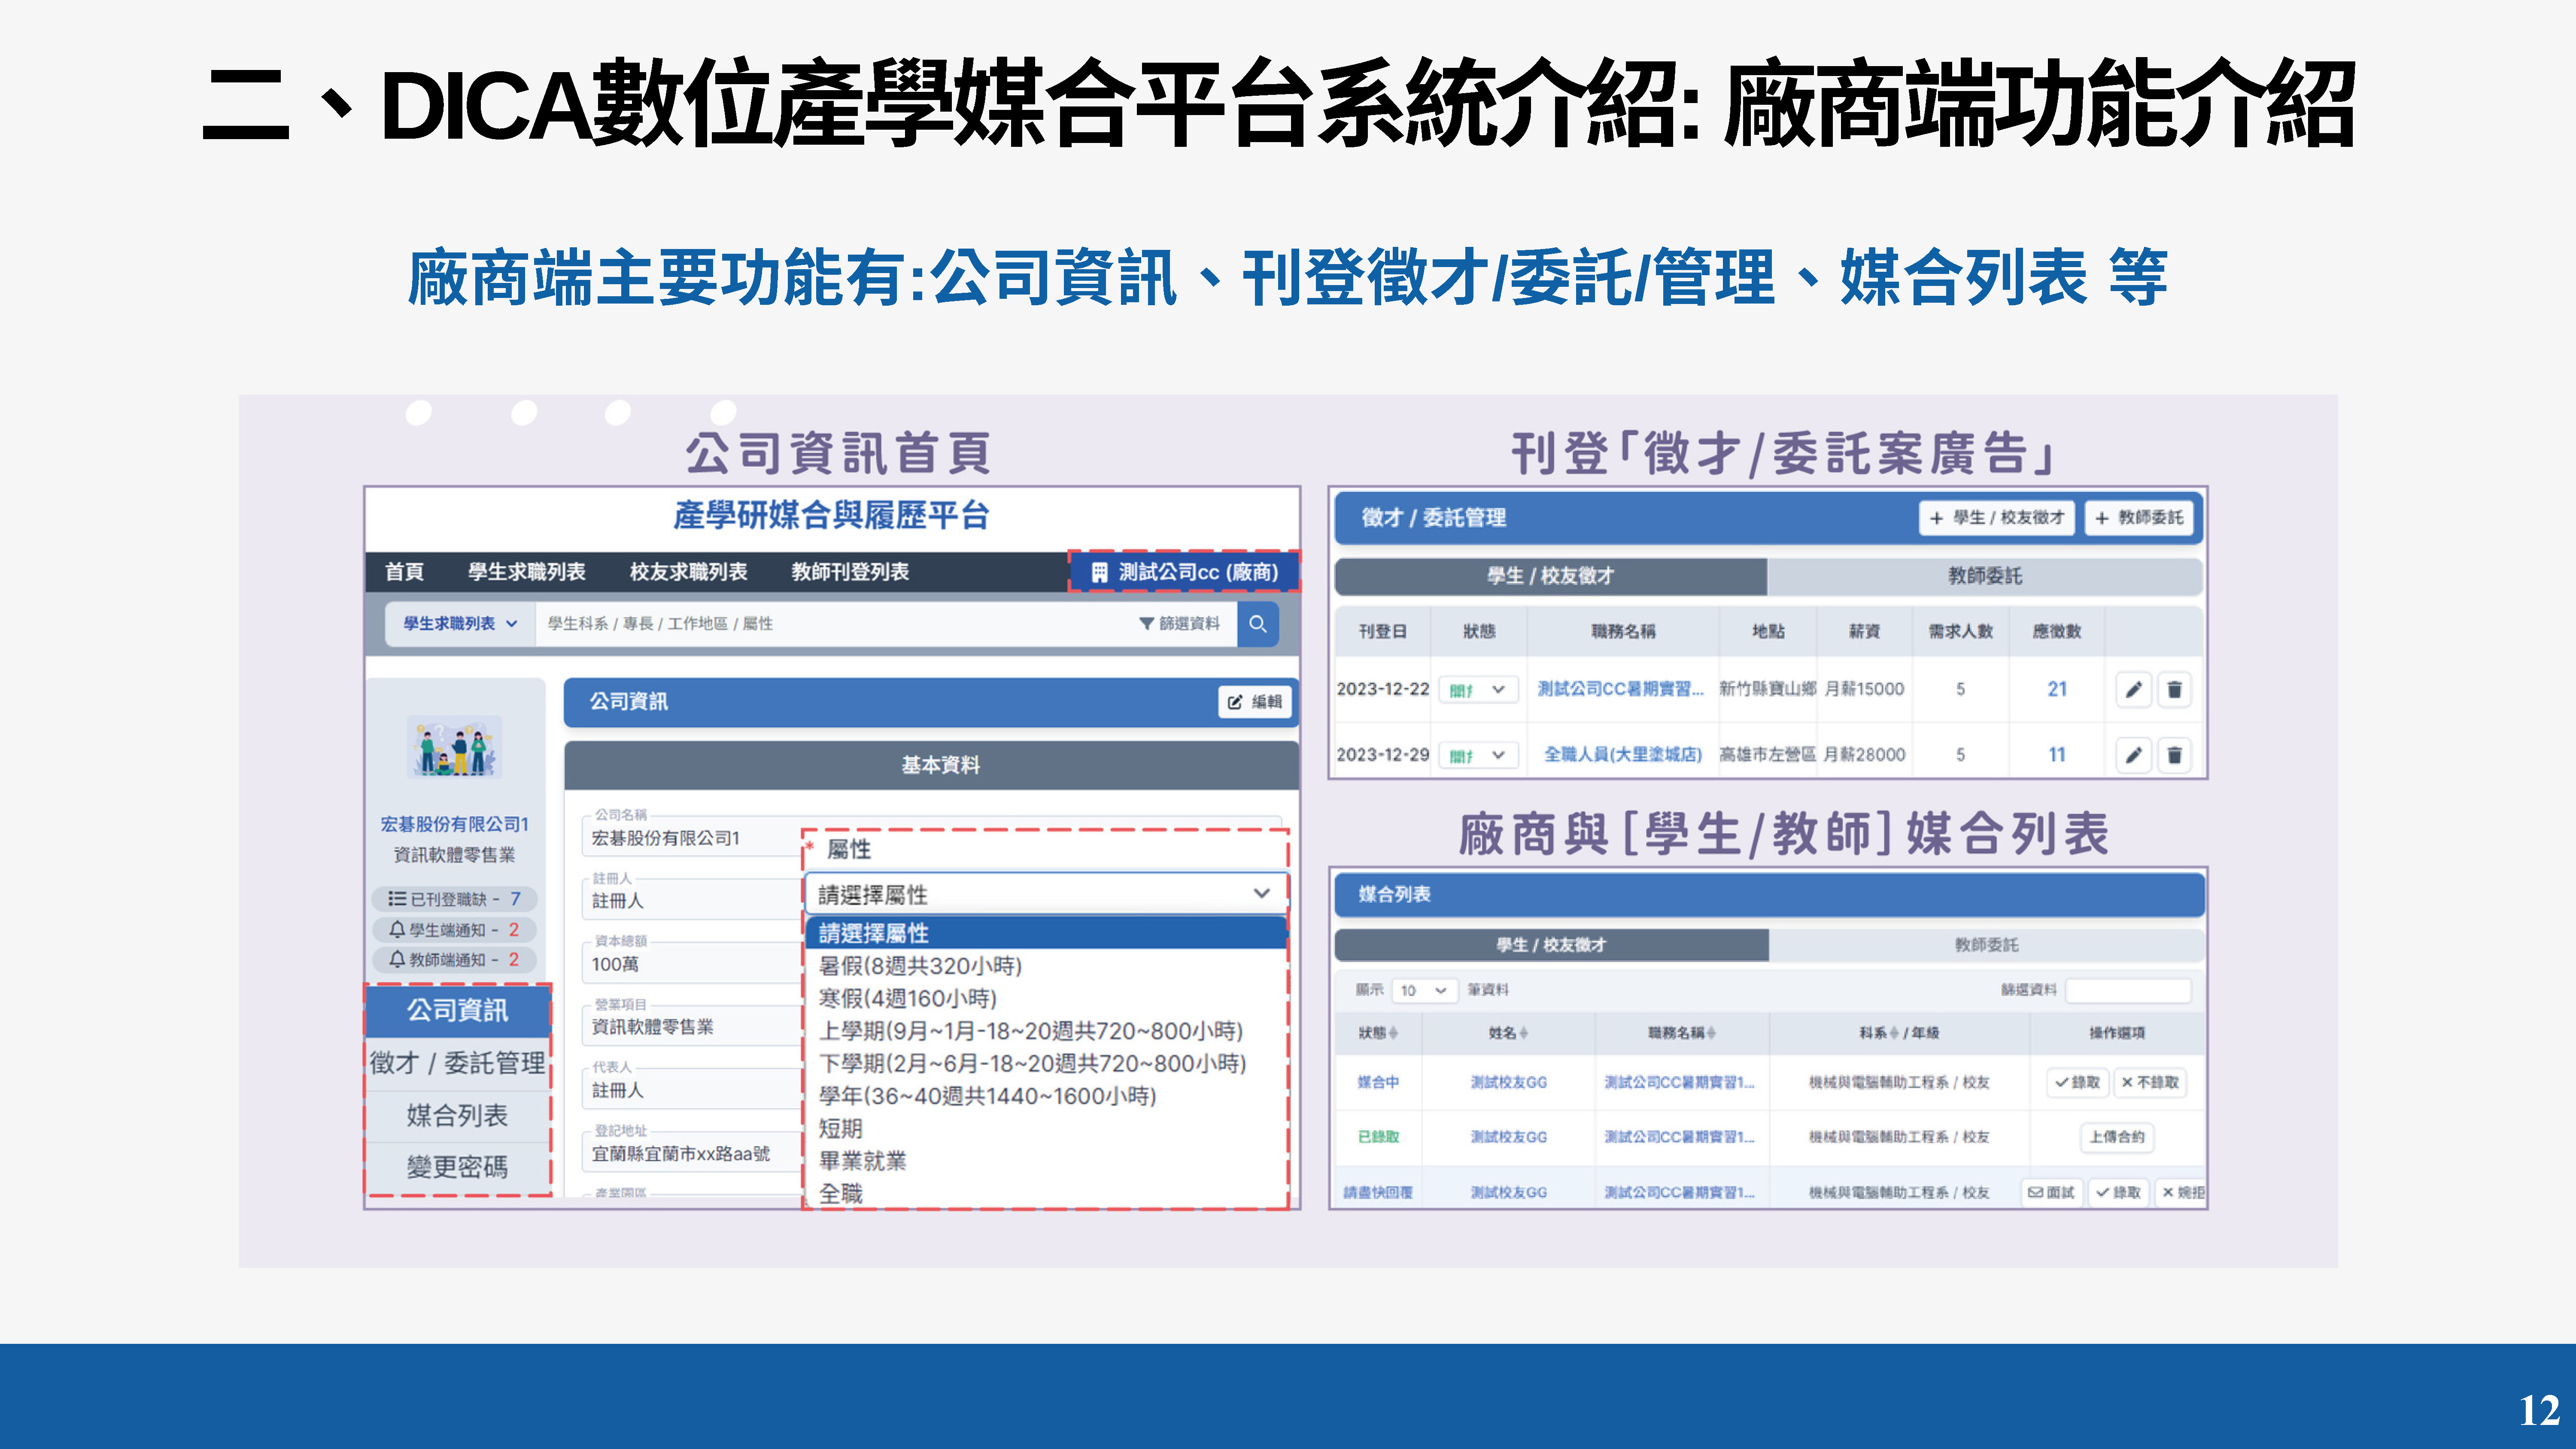2576x1449 pixels.
Task: Click the magnifying glass search icon
Action: click(x=1258, y=624)
